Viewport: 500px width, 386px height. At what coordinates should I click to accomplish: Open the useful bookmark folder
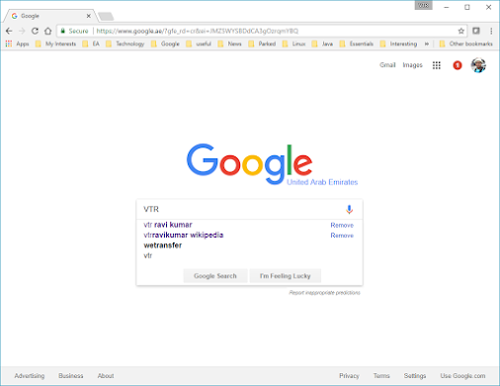199,44
